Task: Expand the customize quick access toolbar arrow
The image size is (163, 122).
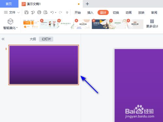Action: tap(67, 13)
